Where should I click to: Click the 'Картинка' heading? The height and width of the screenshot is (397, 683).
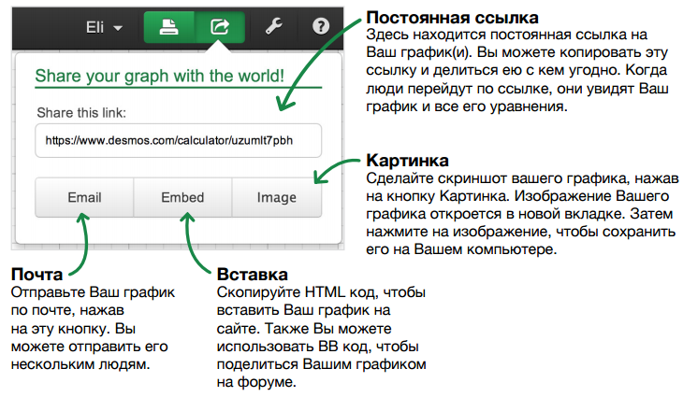(407, 161)
